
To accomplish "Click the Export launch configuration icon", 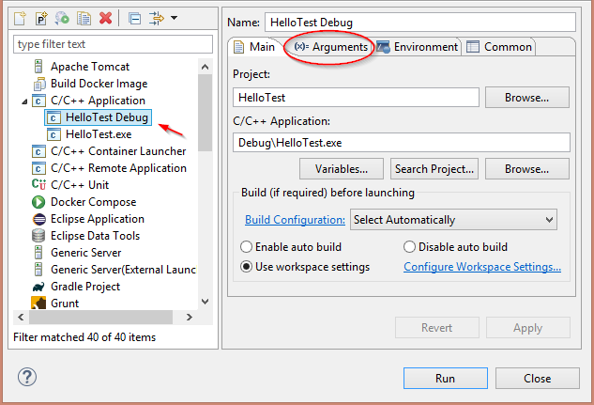I will 63,18.
